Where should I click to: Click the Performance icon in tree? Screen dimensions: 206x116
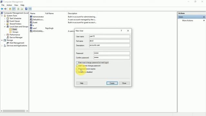pyautogui.click(x=8, y=35)
